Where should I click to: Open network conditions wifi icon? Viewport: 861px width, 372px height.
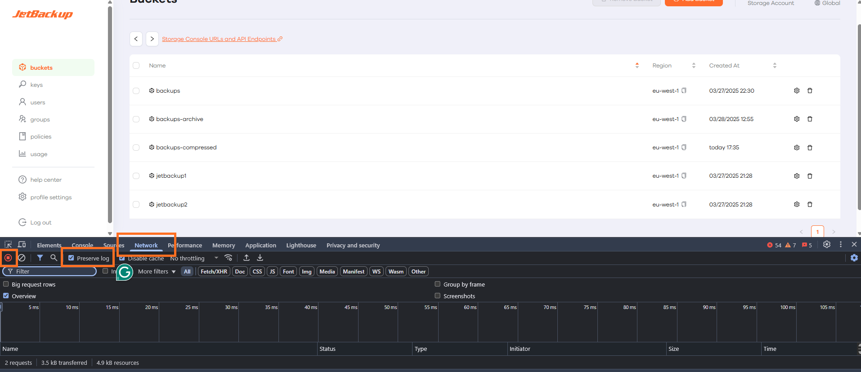tap(229, 258)
